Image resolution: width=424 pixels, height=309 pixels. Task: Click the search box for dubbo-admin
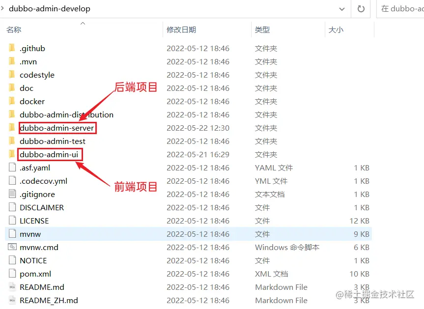click(x=400, y=9)
